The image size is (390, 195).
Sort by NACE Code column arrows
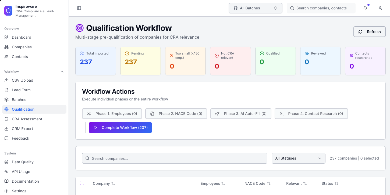[x=269, y=183]
